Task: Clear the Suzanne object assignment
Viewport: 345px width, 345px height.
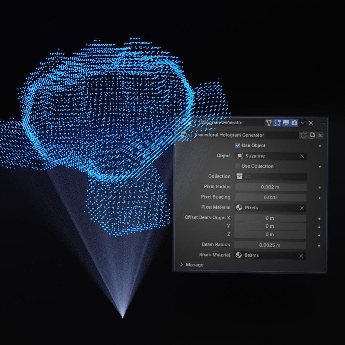Action: click(x=302, y=156)
